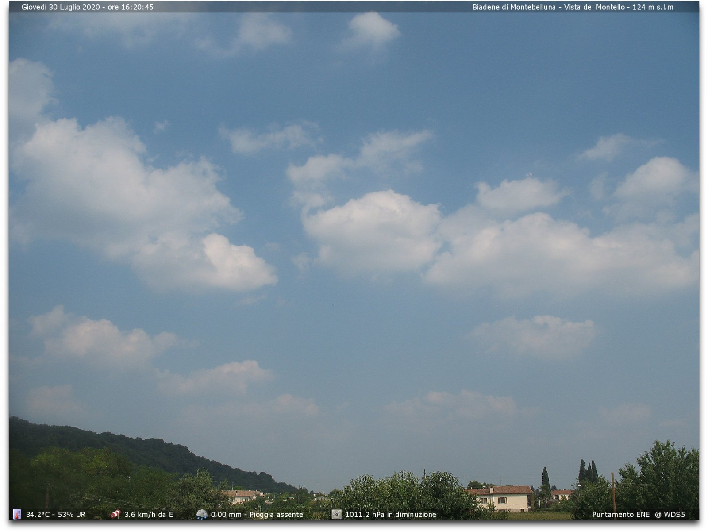Click the '0.00 mm - Pioggia assente' reading
Image resolution: width=708 pixels, height=531 pixels.
click(257, 515)
